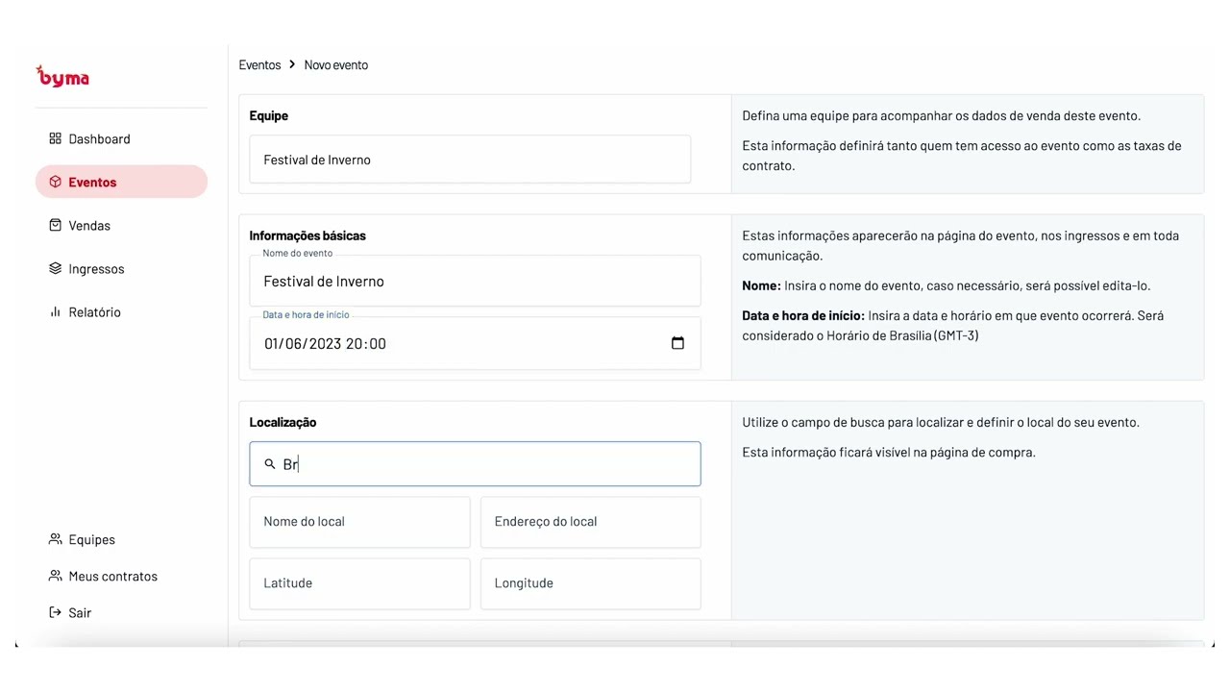Click the Sair logout icon
This screenshot has height=692, width=1230.
pyautogui.click(x=55, y=612)
